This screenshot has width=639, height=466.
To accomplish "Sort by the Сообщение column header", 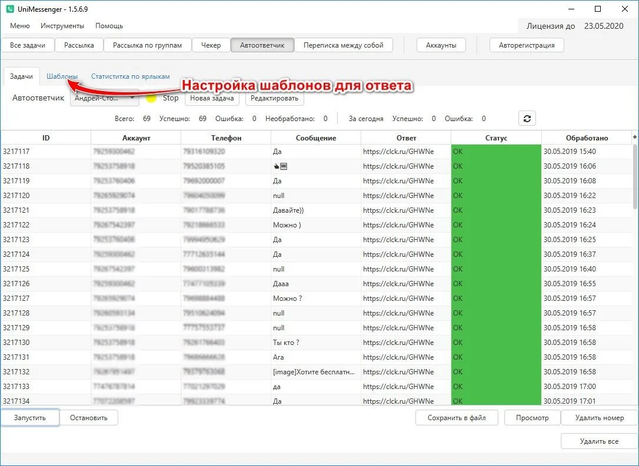I will [x=316, y=138].
